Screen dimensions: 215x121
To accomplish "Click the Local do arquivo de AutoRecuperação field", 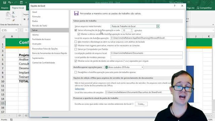I will pos(146,38).
